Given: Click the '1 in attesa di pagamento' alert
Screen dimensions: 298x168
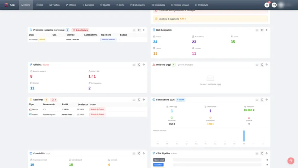Looking at the screenshot, I should pos(210,19).
